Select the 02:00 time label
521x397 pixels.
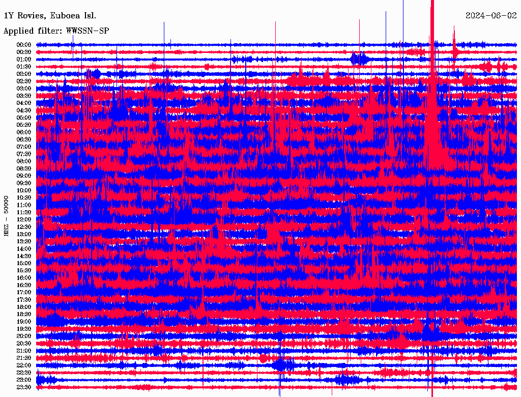tap(24, 74)
